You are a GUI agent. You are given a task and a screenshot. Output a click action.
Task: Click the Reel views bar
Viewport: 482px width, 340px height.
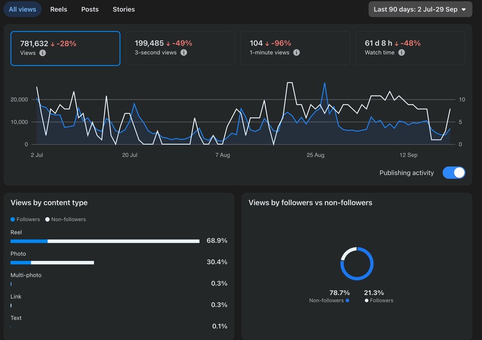[105, 241]
